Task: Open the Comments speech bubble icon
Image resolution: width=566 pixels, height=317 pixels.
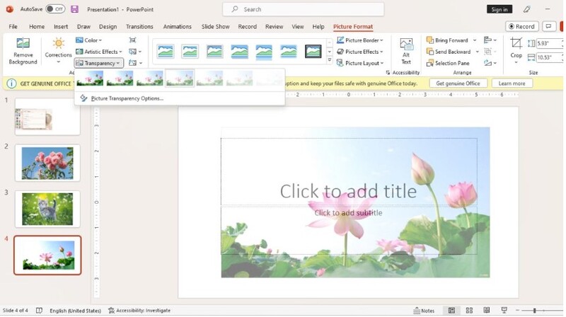Action: tap(549, 26)
